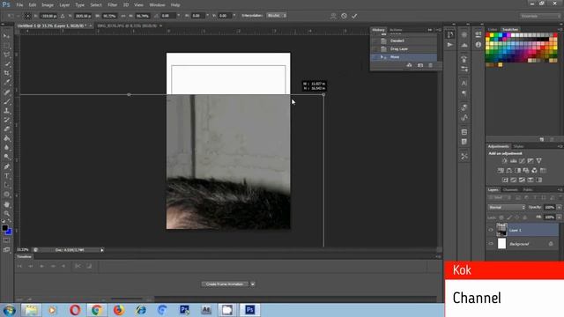Open the Fill slider dropdown arrow
Image resolution: width=564 pixels, height=317 pixels.
(559, 217)
